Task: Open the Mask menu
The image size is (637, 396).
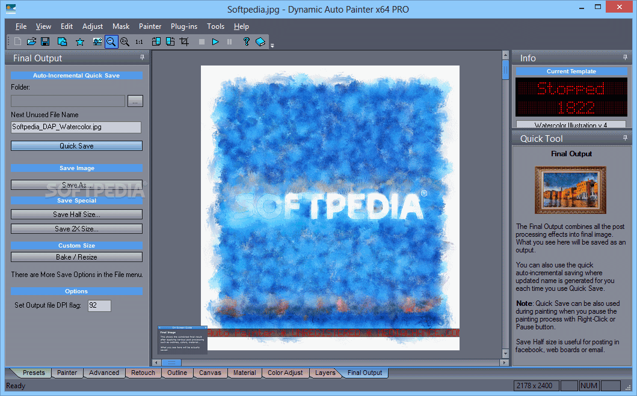Action: [121, 26]
